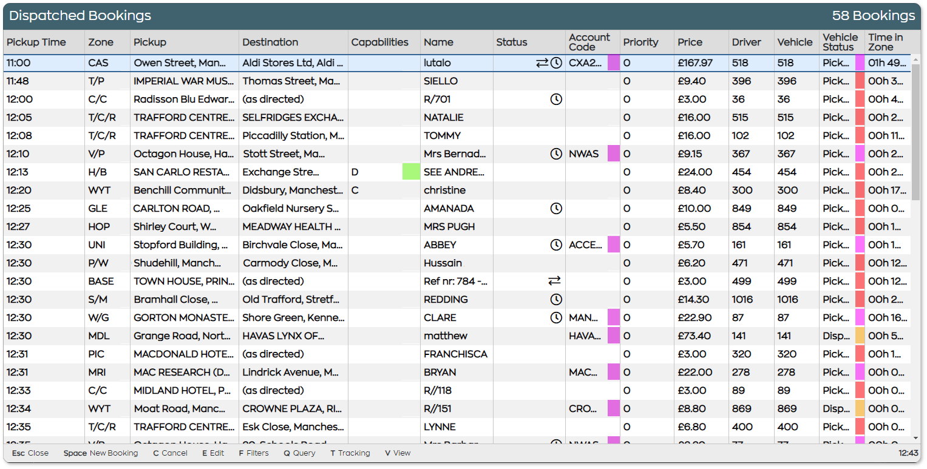Open T Tracking from the bottom bar
927x469 pixels.
coord(350,453)
